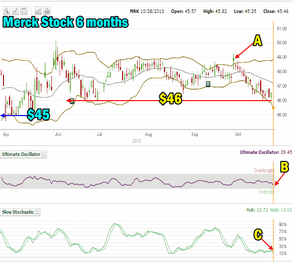Click the Close: 45.46 value

[276, 11]
